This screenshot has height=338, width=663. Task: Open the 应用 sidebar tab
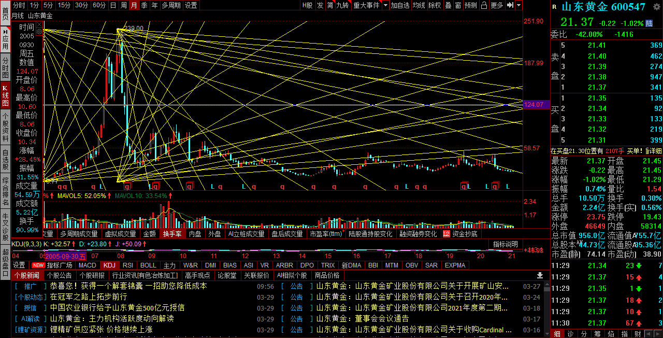pos(5,39)
